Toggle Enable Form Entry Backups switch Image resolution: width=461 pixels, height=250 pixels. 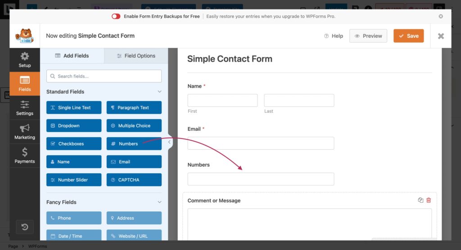coord(116,17)
